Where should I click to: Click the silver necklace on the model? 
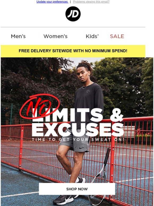pyautogui.click(x=87, y=85)
